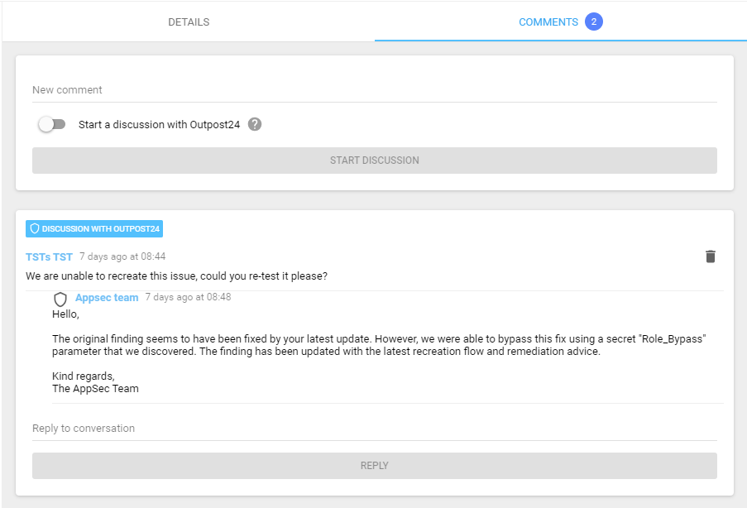Click the 08:44 comment timestamp
This screenshot has height=508, width=747.
click(122, 256)
